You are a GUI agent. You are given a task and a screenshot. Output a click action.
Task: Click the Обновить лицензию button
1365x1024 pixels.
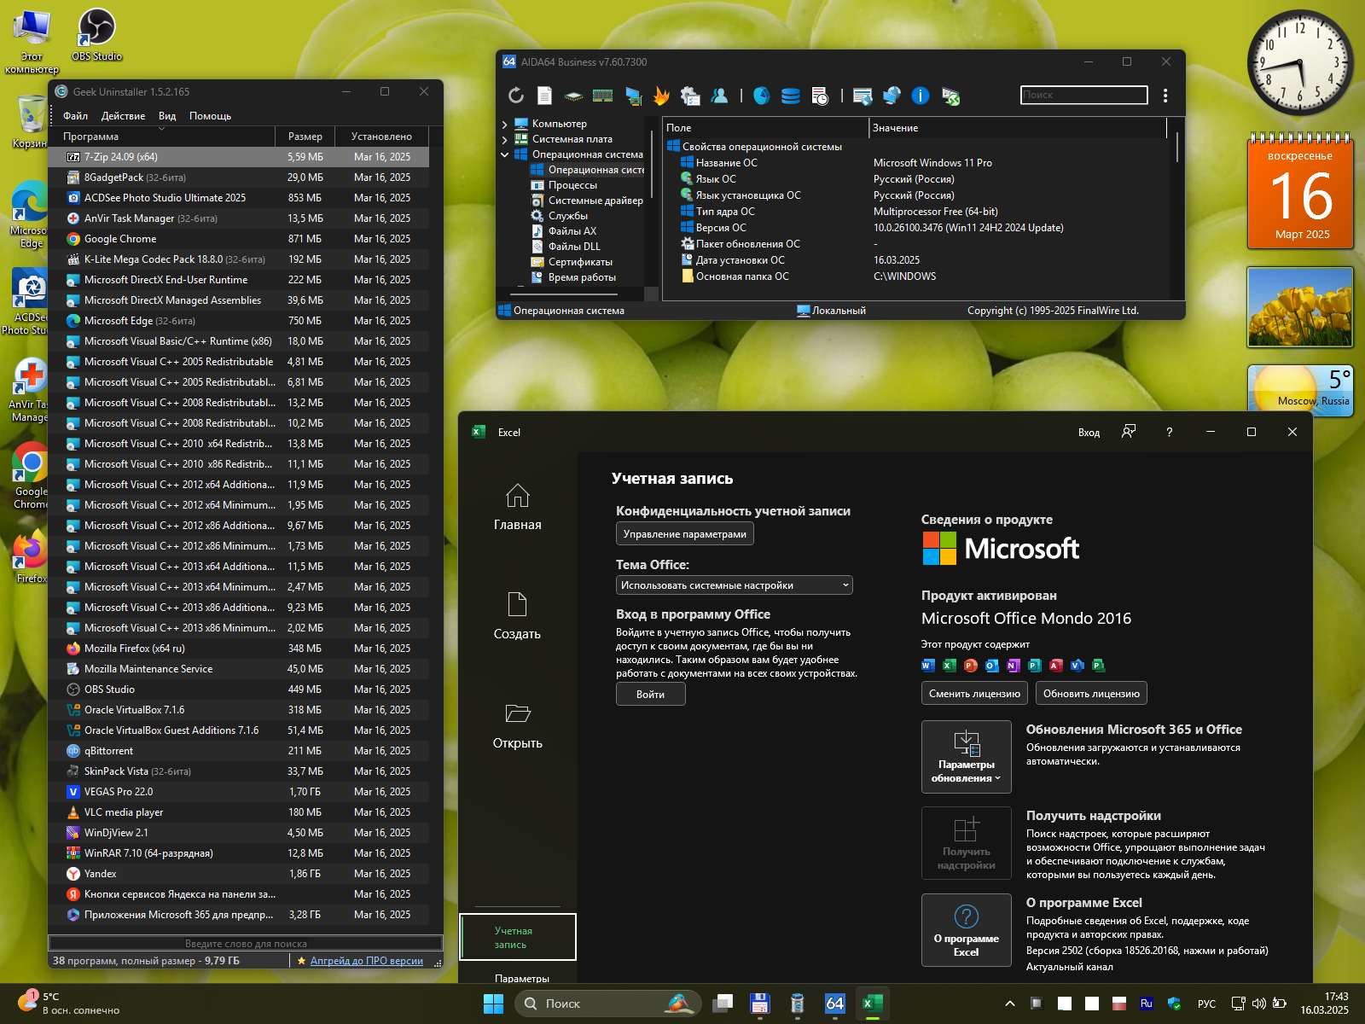click(1091, 694)
